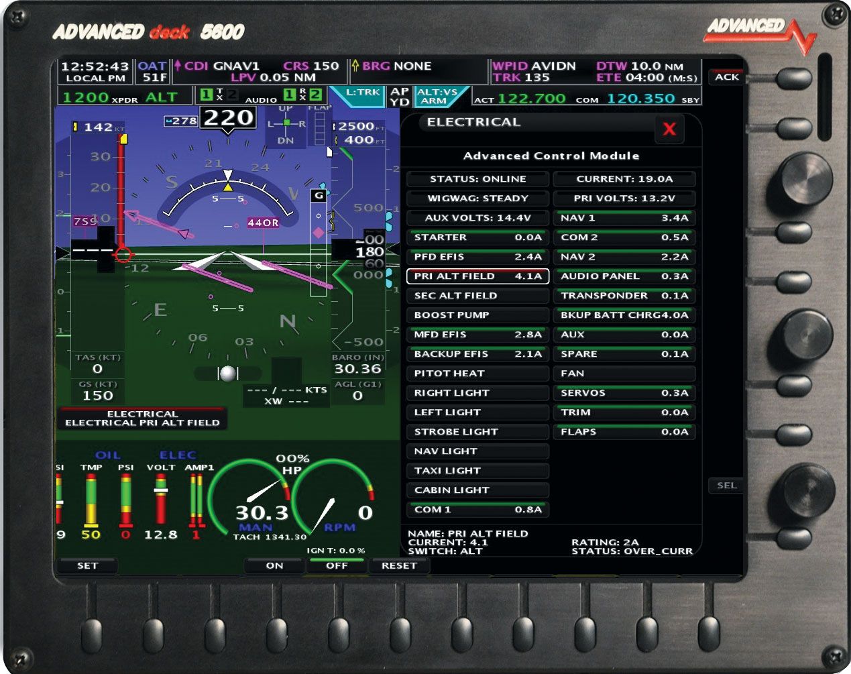Tap the AP YD autopilot status box
Screen dimensions: 851x674
coord(400,96)
